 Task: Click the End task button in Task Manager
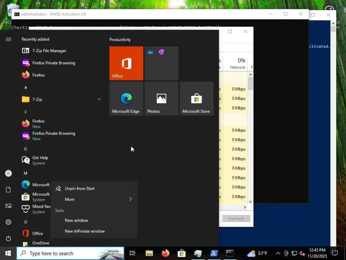point(236,218)
